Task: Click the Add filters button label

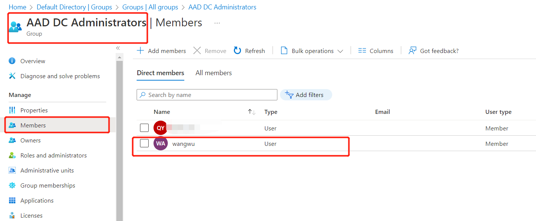Action: point(310,95)
